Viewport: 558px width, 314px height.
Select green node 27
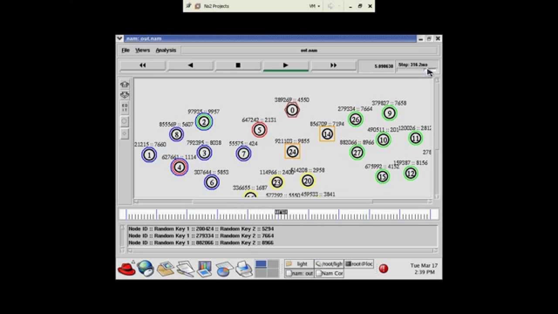click(357, 152)
